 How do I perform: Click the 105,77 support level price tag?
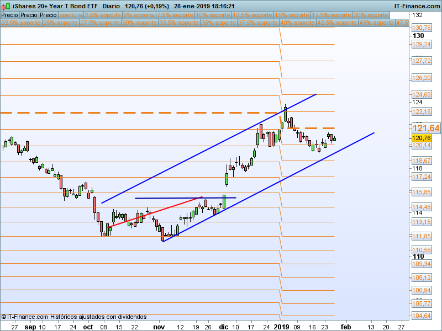click(422, 303)
